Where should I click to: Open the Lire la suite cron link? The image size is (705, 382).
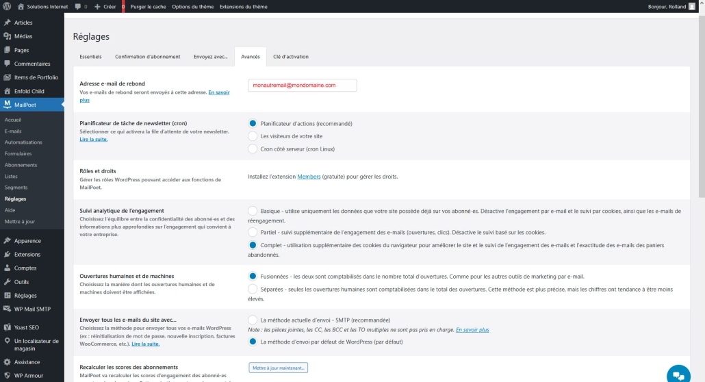coord(94,140)
